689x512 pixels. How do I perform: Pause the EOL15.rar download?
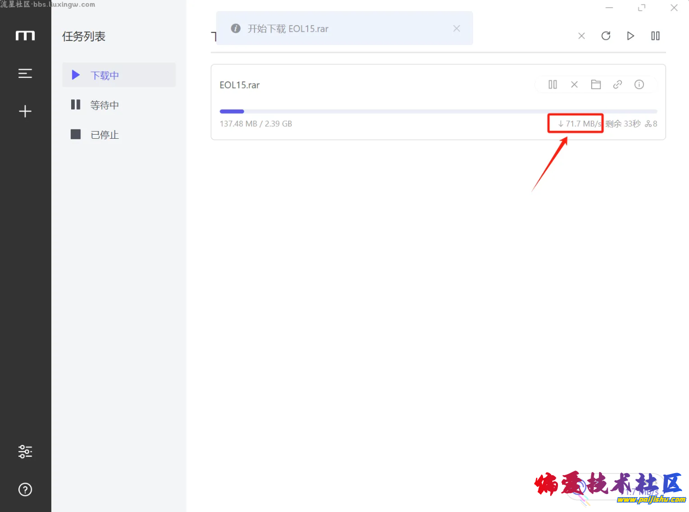(552, 84)
